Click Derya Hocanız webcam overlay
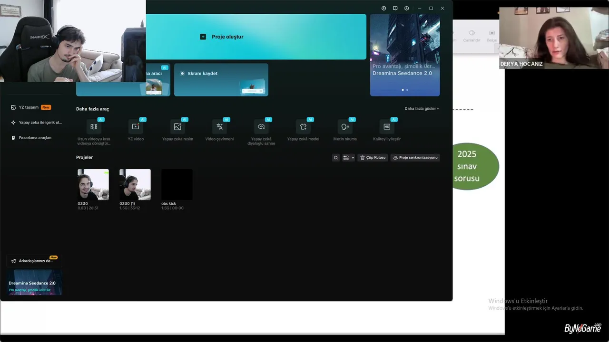Image resolution: width=609 pixels, height=342 pixels. [554, 38]
